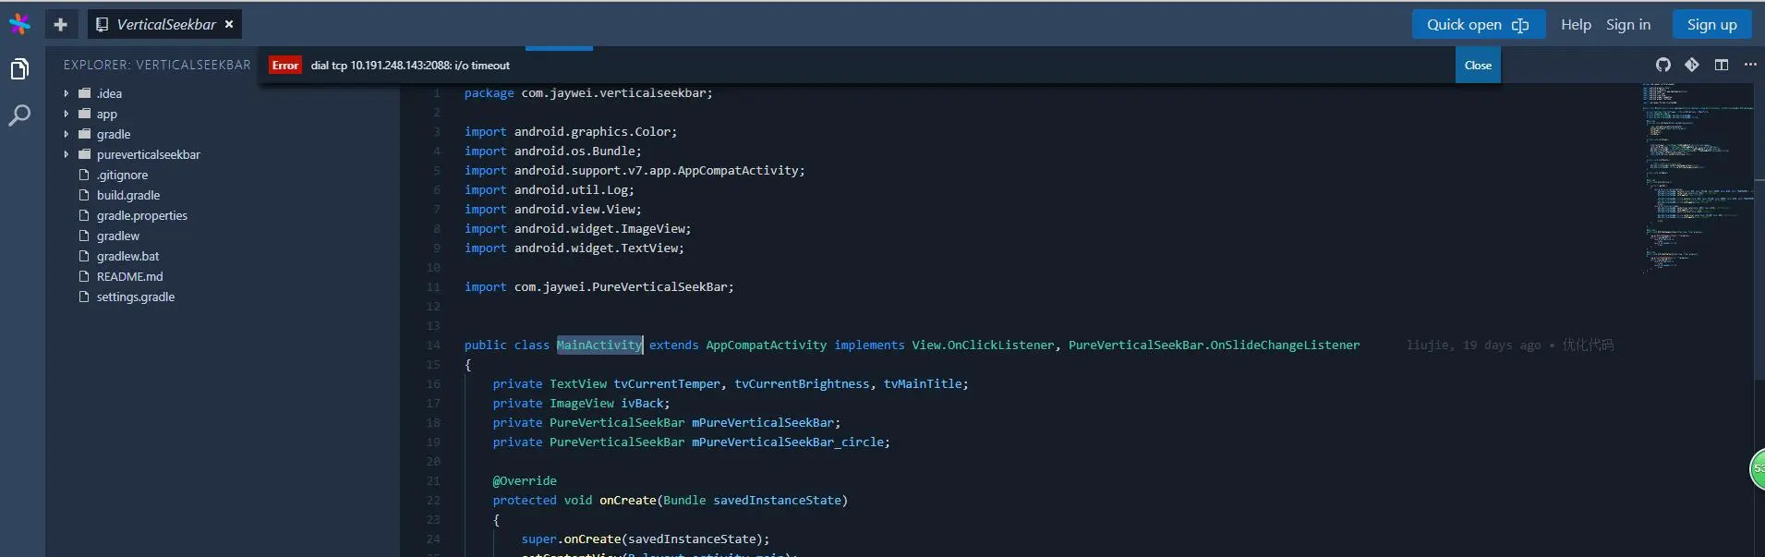
Task: Expand the .idea folder
Action: click(66, 93)
